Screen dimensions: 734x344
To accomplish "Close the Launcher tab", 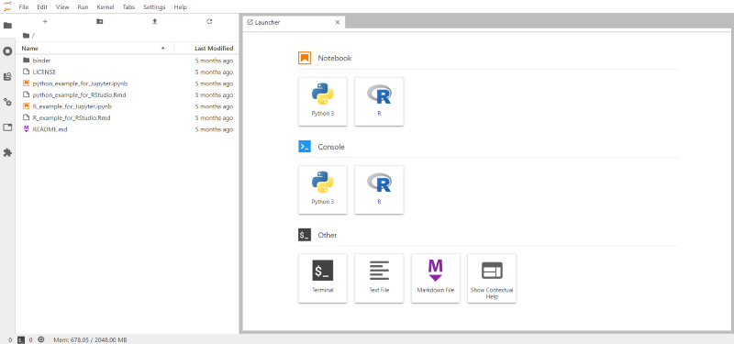I will point(338,22).
